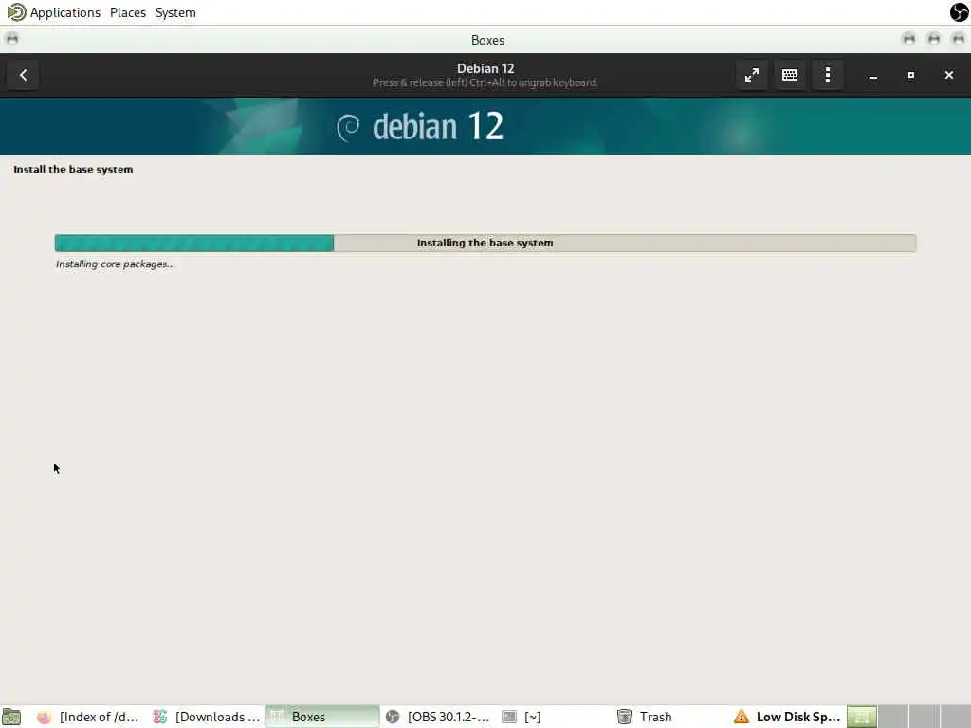This screenshot has height=728, width=971.
Task: Open the keyboard shortcuts sender icon
Action: [x=790, y=75]
